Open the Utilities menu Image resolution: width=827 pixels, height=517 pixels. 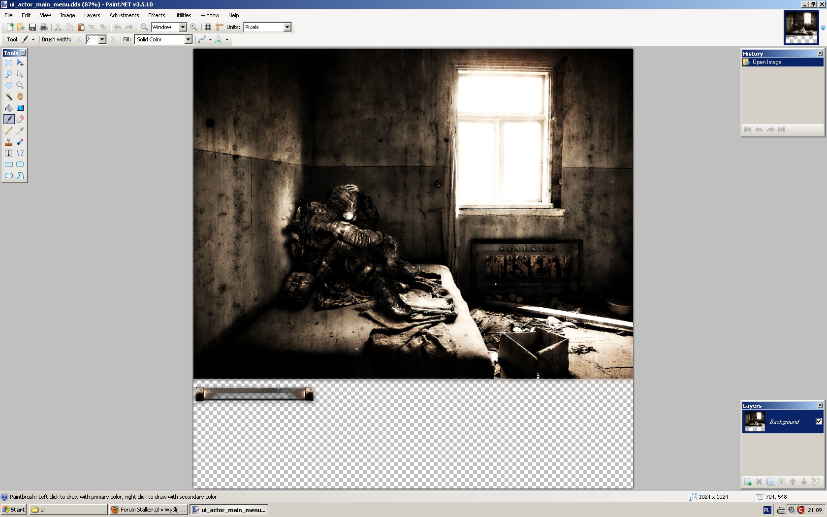point(183,15)
